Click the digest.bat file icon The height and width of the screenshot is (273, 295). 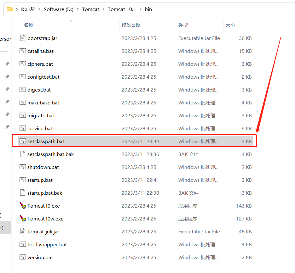23,90
